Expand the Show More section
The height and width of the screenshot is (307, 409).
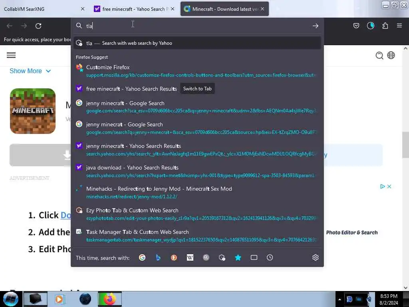[30, 71]
